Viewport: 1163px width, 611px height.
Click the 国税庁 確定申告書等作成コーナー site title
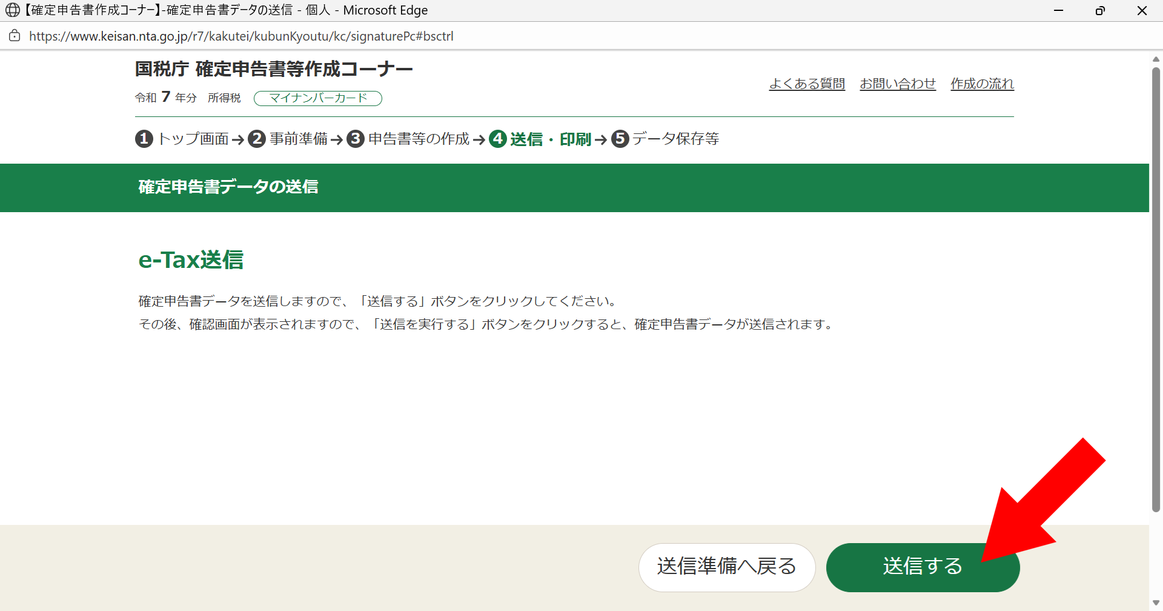click(274, 69)
